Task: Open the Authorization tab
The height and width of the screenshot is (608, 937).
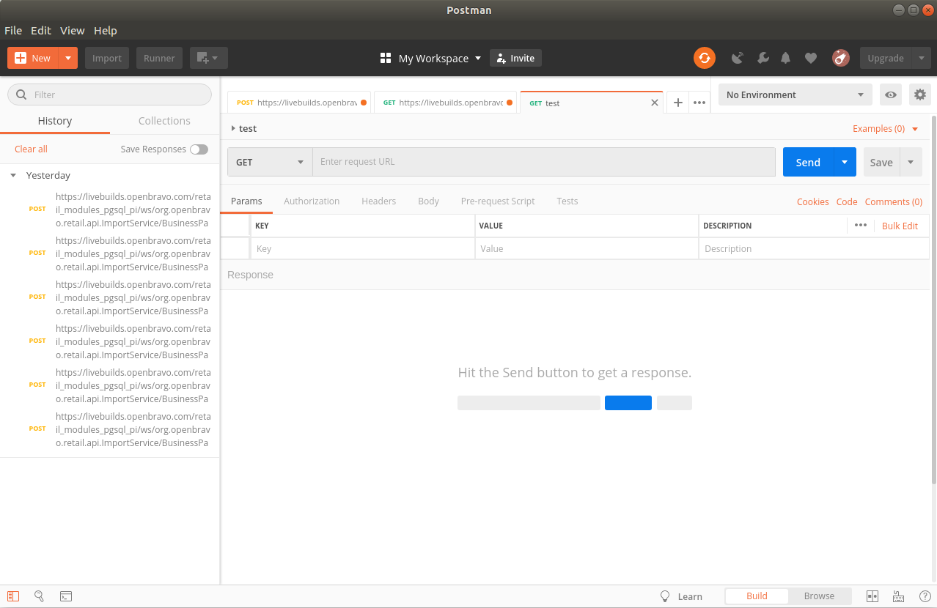Action: pyautogui.click(x=312, y=201)
